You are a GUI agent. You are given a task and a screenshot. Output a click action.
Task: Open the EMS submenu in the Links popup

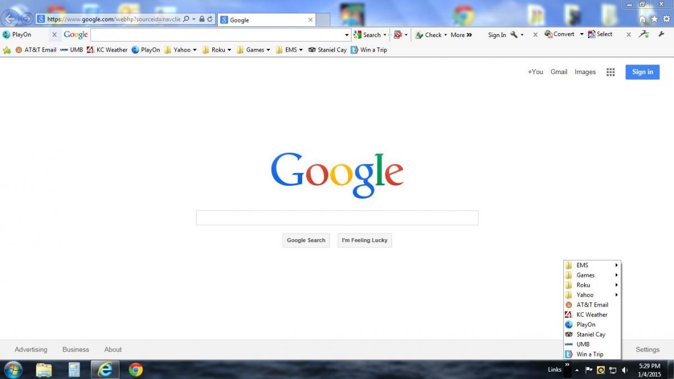click(x=592, y=266)
